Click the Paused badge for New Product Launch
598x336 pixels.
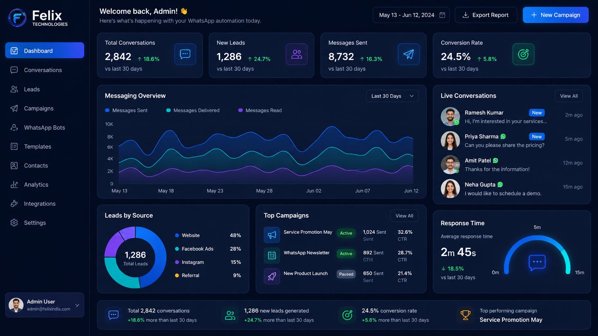(x=346, y=274)
